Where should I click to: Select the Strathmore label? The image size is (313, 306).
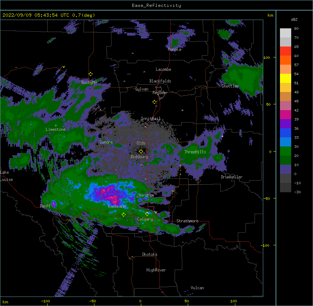(x=187, y=221)
